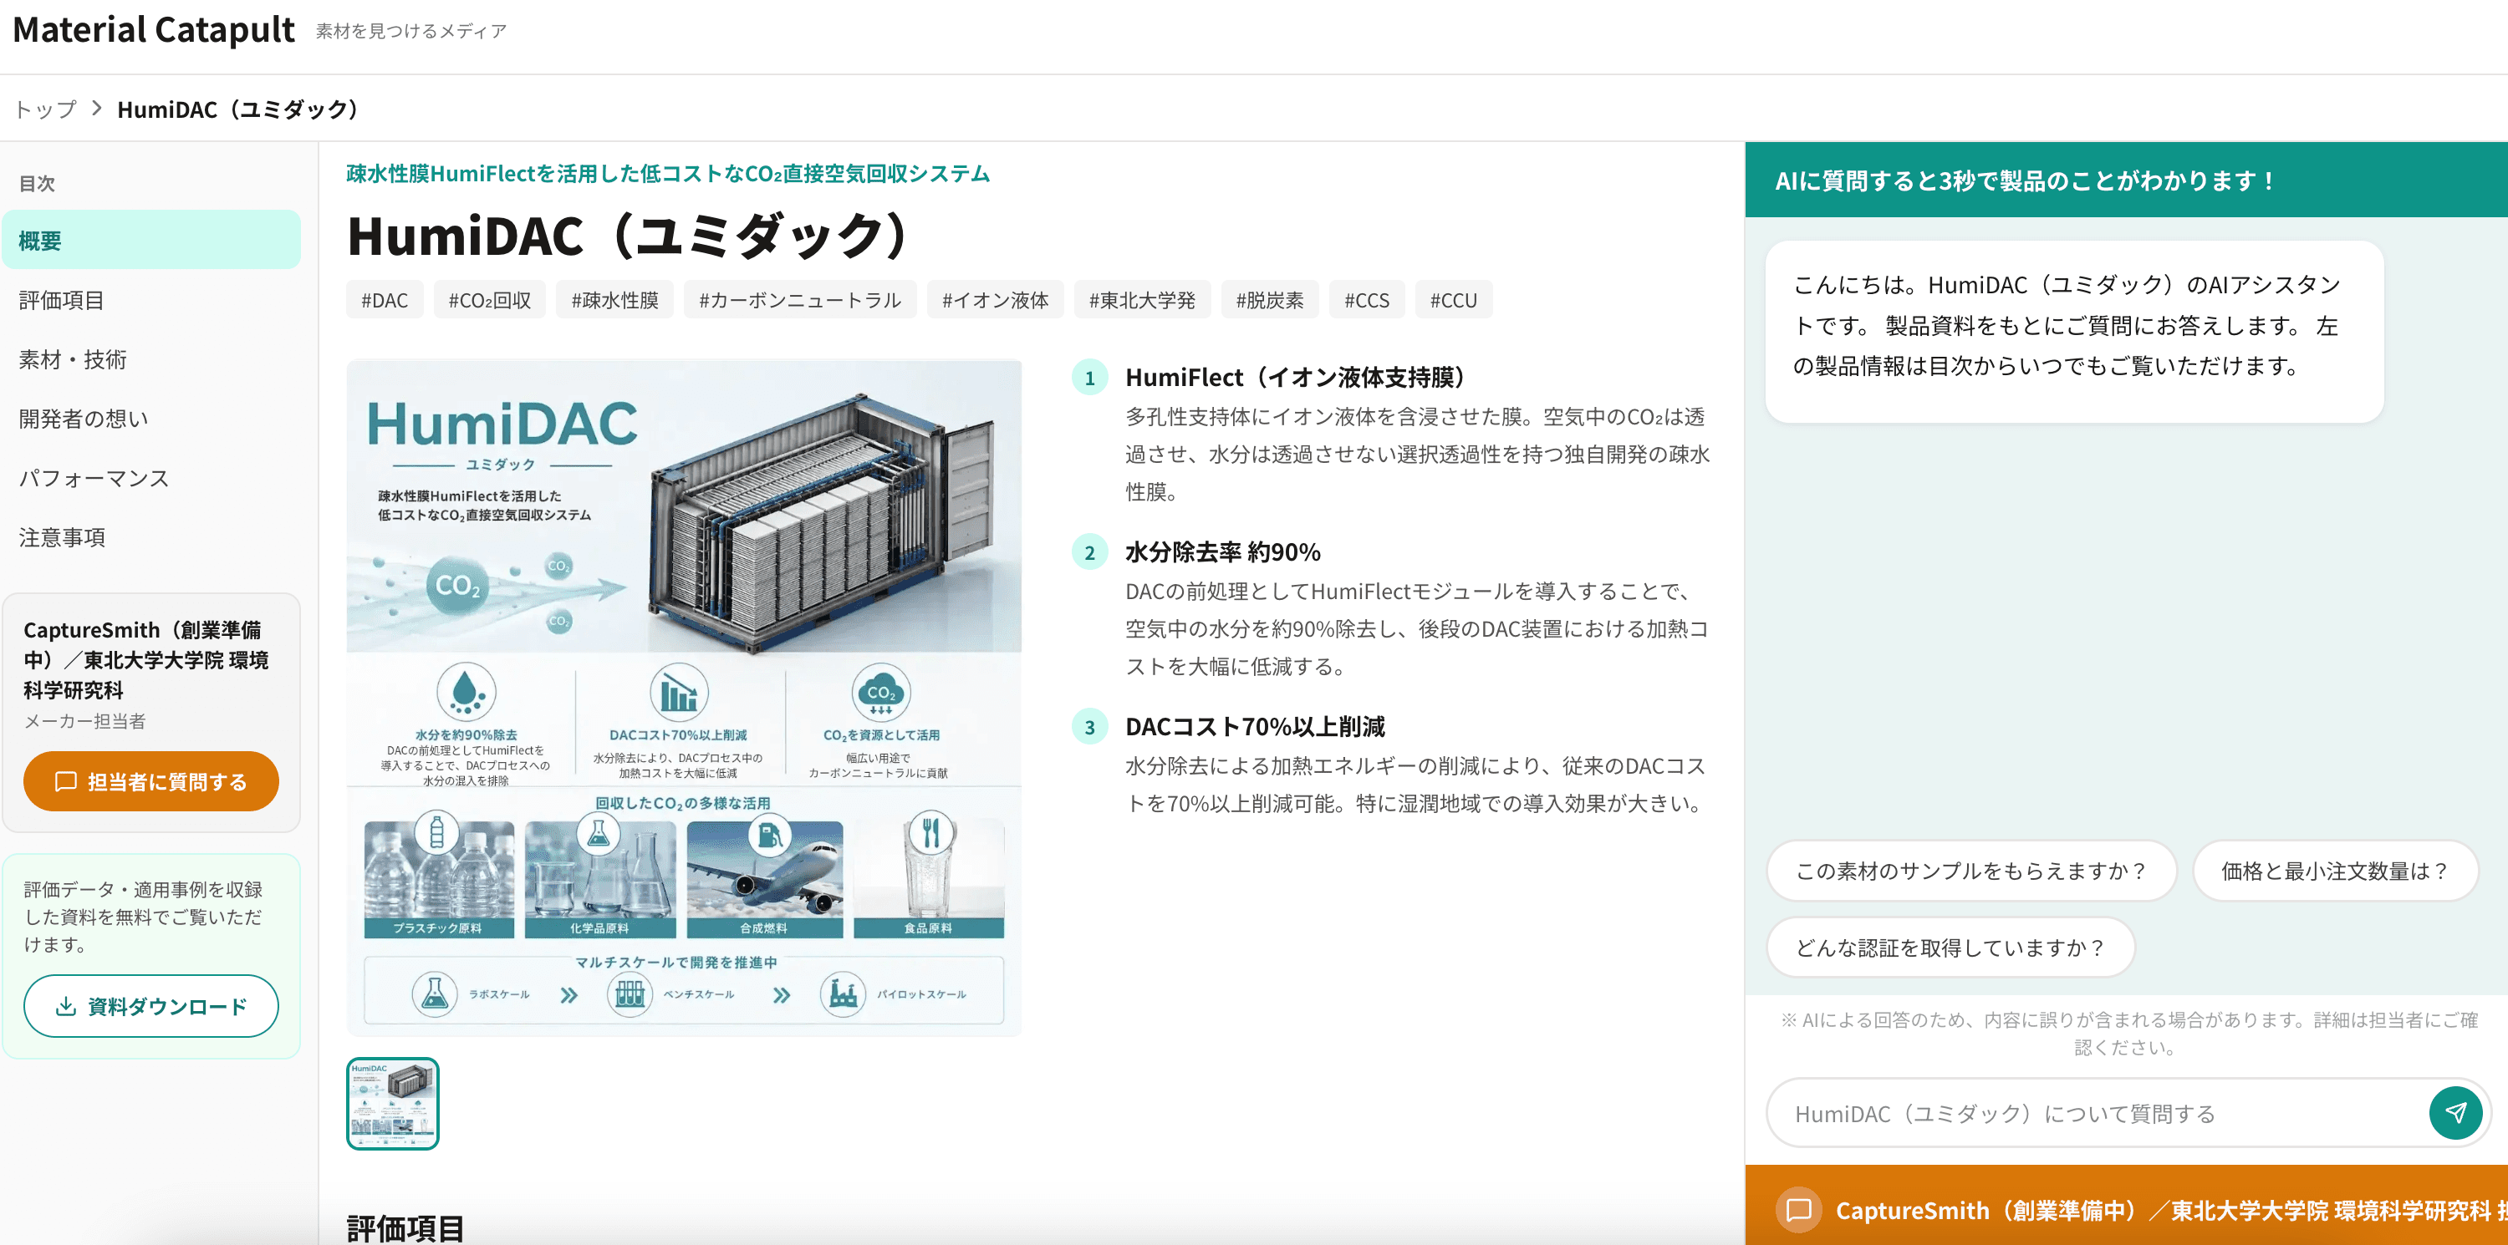Image resolution: width=2508 pixels, height=1245 pixels.
Task: Select the #脱炭素 tag
Action: [1270, 300]
